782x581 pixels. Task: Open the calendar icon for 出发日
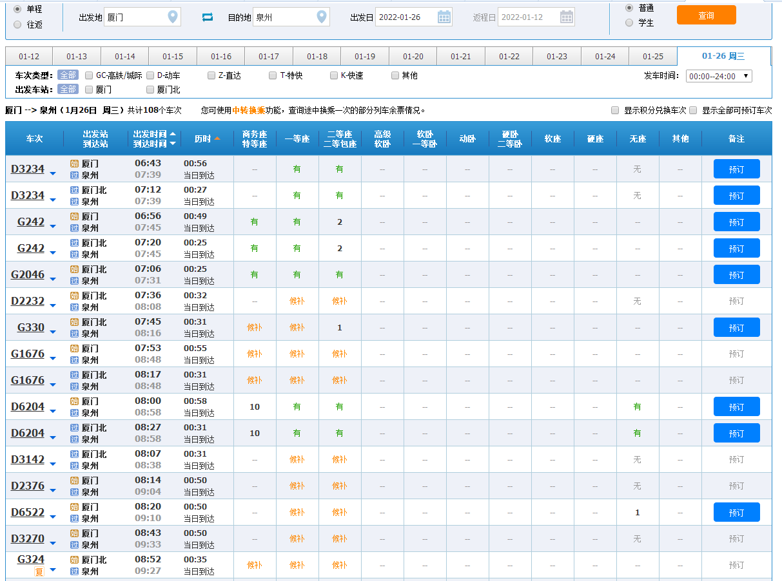pos(444,17)
